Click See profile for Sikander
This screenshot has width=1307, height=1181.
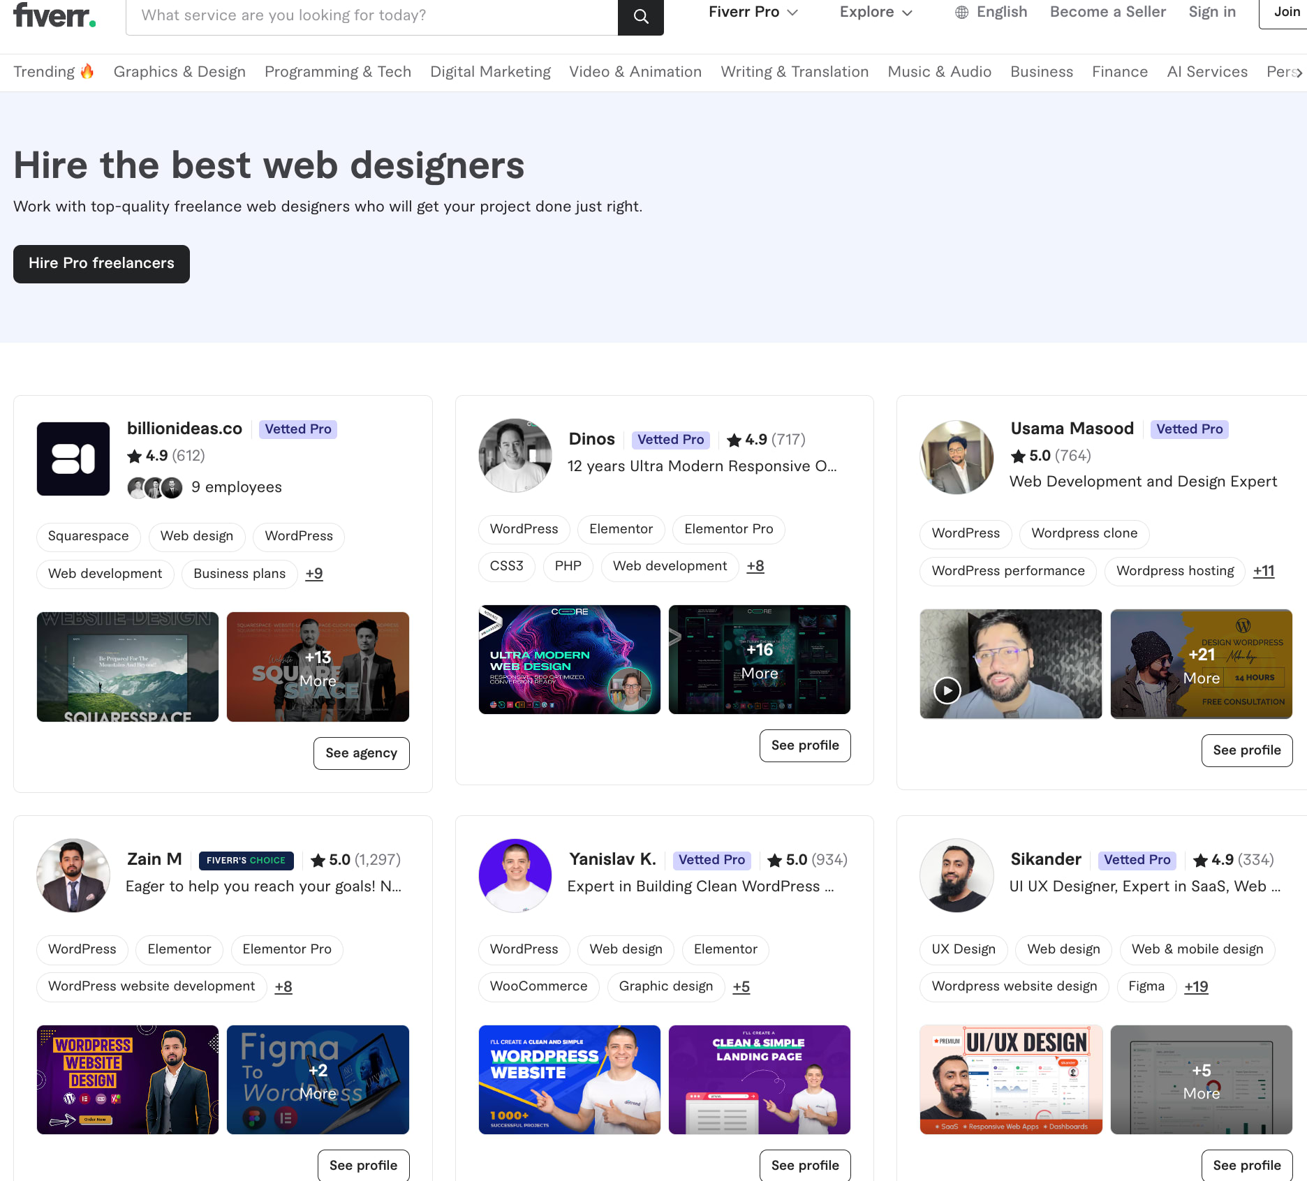[1246, 1165]
